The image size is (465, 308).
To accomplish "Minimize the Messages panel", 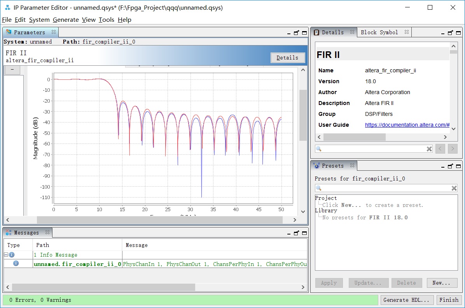I will (289, 233).
